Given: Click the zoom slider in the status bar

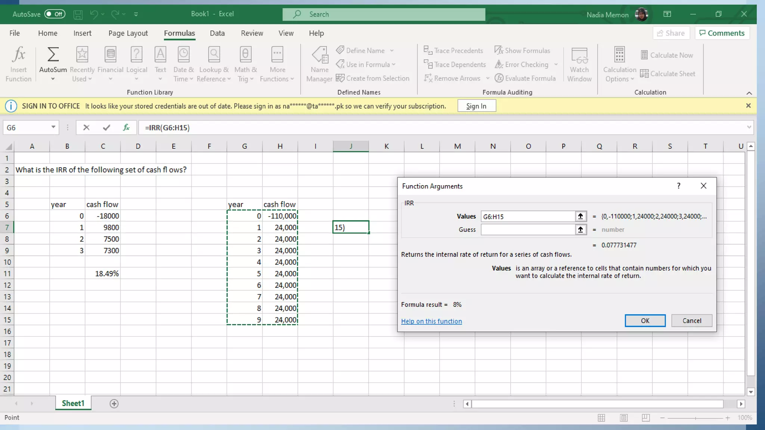Looking at the screenshot, I should click(x=695, y=418).
